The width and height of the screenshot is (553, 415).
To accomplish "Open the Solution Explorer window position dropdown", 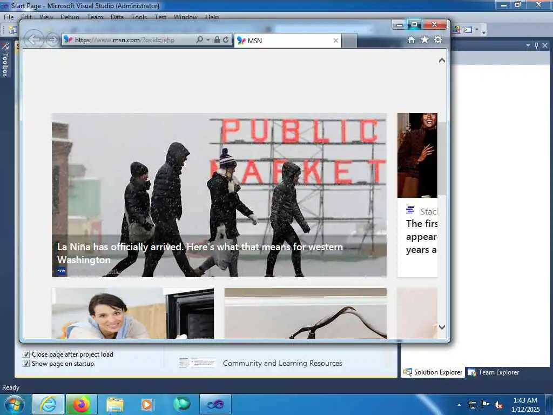I will pyautogui.click(x=528, y=45).
